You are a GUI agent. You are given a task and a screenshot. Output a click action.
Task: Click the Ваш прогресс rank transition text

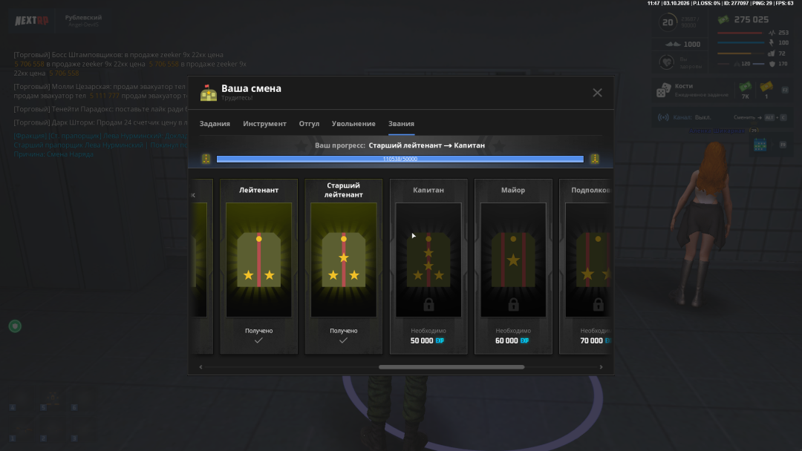click(400, 145)
